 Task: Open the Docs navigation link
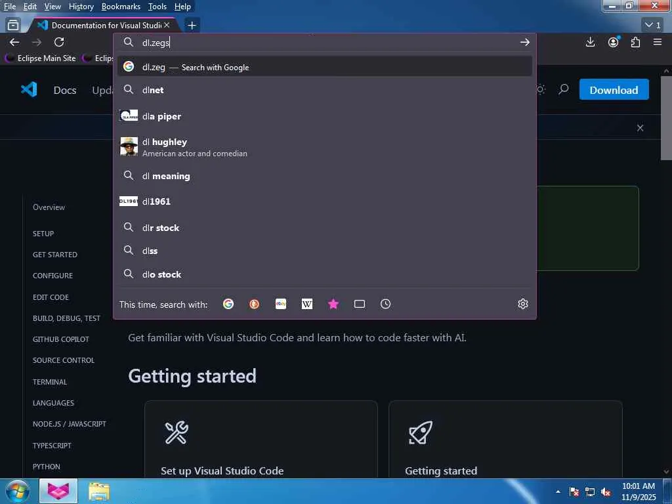tap(65, 90)
